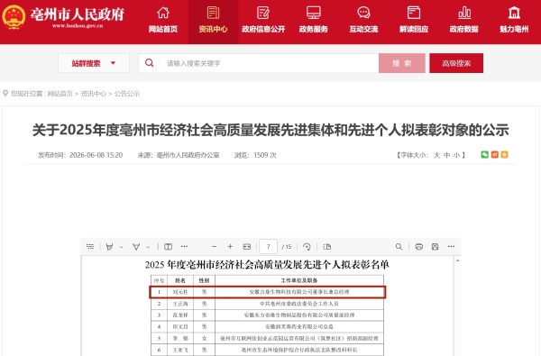This screenshot has height=356, width=541.
Task: Click the 工作单位及职务 column header
Action: (x=299, y=280)
